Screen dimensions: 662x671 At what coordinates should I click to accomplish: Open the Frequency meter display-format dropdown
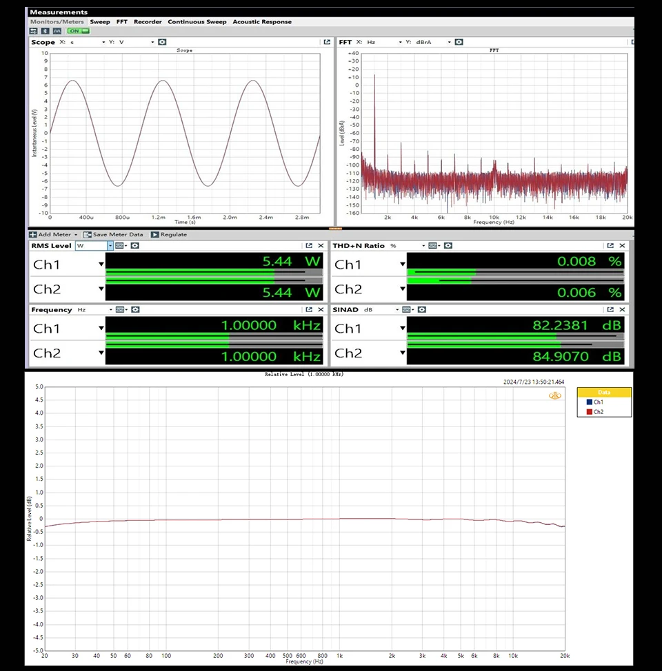tap(121, 309)
